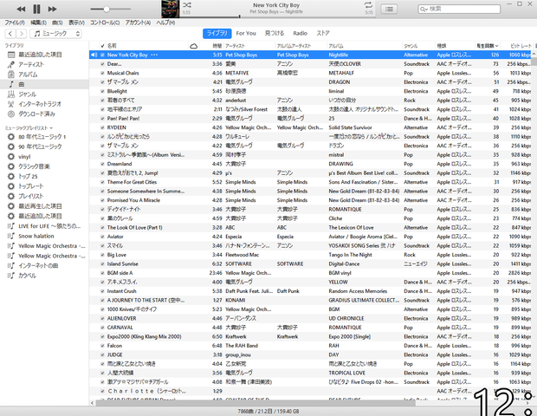Viewport: 537px width, 416px height.
Task: Switch to the Radio tab
Action: (x=300, y=33)
